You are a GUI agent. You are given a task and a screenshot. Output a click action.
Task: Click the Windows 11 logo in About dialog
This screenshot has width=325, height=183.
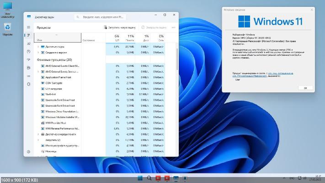[x=270, y=22]
